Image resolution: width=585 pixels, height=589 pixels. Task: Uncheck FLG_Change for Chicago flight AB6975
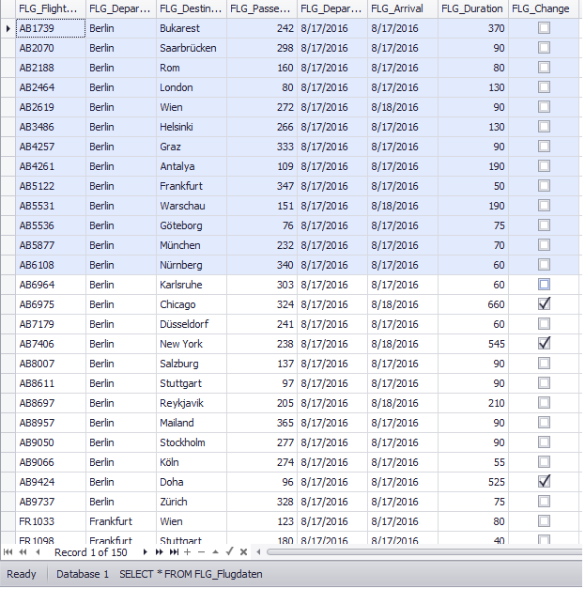pyautogui.click(x=544, y=304)
